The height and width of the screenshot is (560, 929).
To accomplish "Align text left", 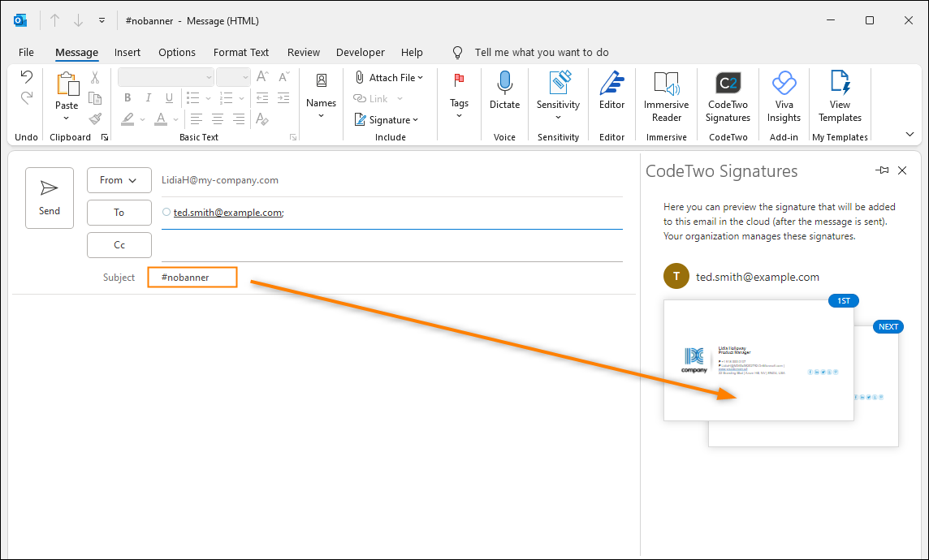I will 196,119.
